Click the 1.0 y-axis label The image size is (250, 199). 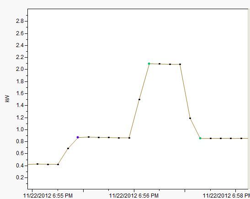(20, 129)
